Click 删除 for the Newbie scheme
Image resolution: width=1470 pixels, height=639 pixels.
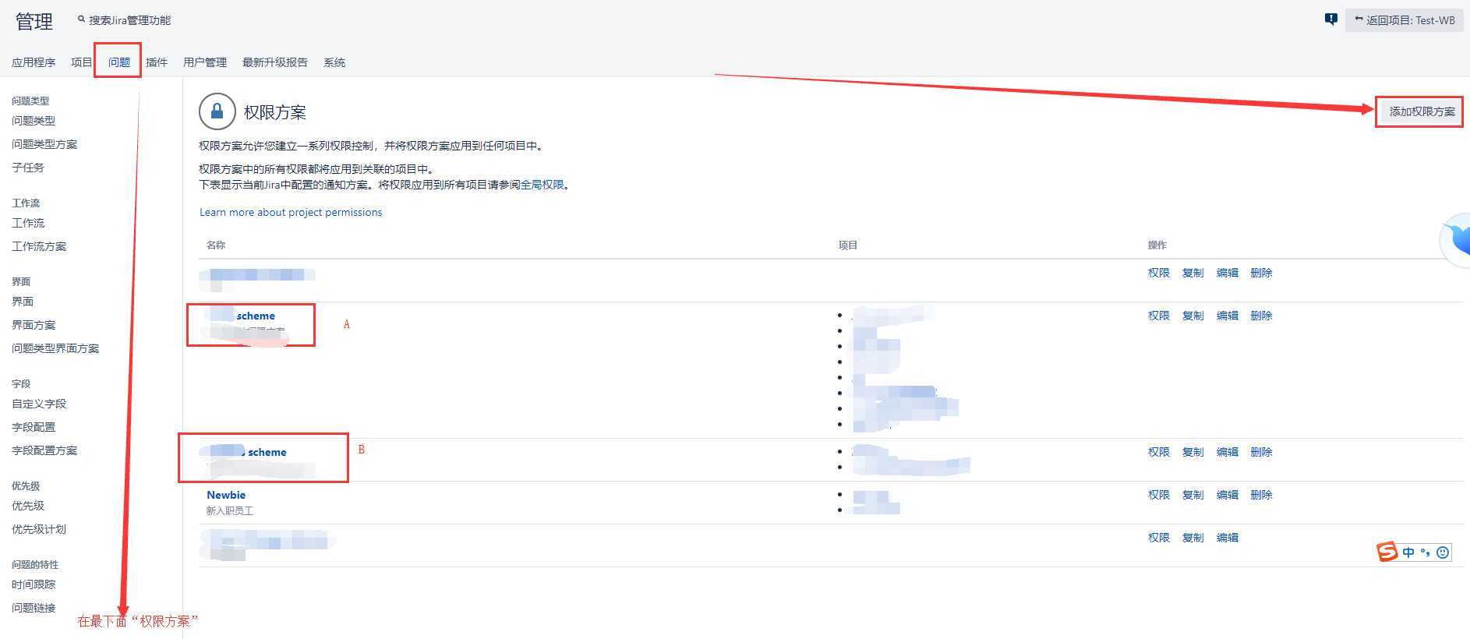(x=1262, y=495)
